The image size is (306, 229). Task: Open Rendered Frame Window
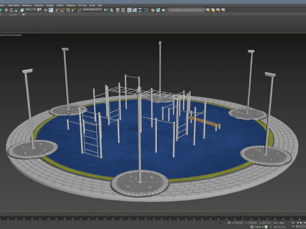(x=158, y=10)
